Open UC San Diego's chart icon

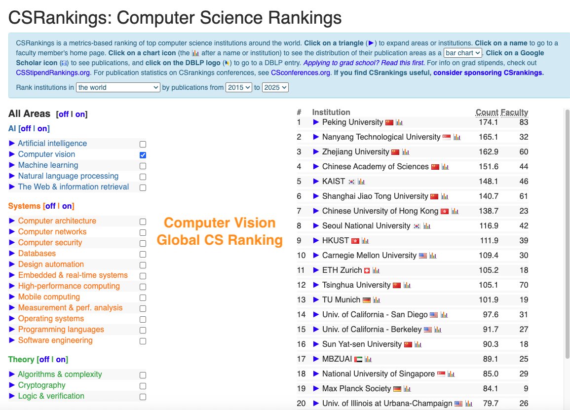tap(444, 315)
